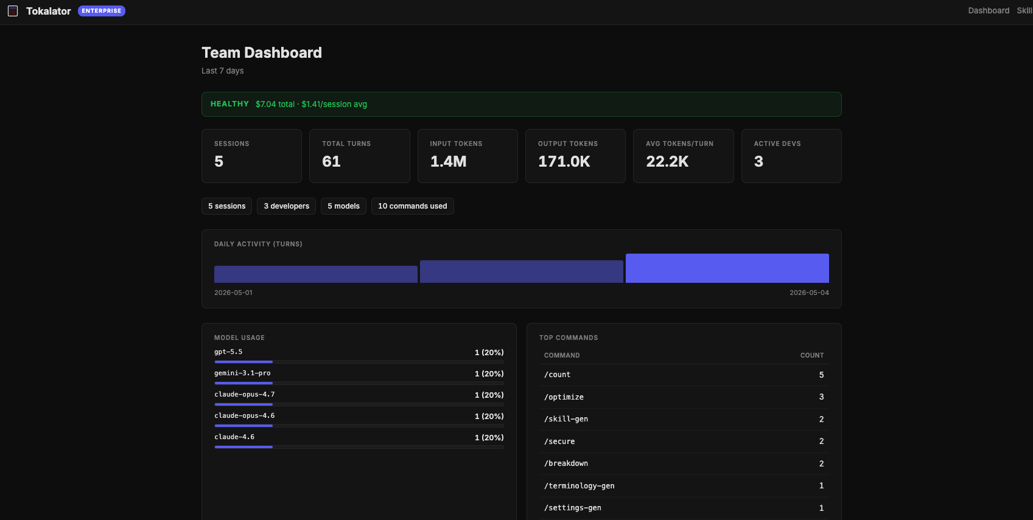Select the Sessions stat card
Image resolution: width=1033 pixels, height=520 pixels.
pyautogui.click(x=251, y=156)
